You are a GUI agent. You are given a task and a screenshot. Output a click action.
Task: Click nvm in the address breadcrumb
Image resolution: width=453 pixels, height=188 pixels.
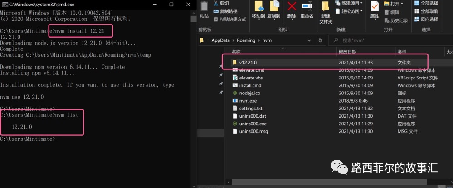(x=267, y=40)
